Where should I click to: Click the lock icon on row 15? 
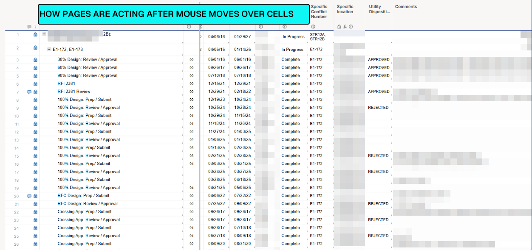(35, 156)
